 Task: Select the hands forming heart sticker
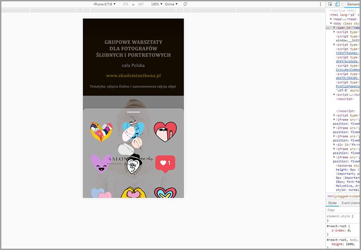click(133, 193)
